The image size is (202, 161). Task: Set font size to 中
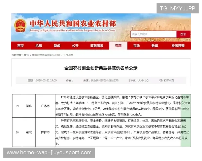(x=142, y=80)
